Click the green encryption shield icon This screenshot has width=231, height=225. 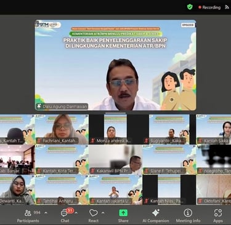tap(190, 7)
